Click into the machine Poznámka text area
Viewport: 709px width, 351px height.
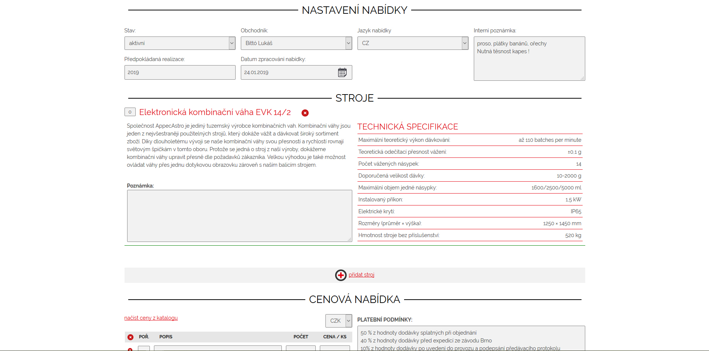(239, 216)
